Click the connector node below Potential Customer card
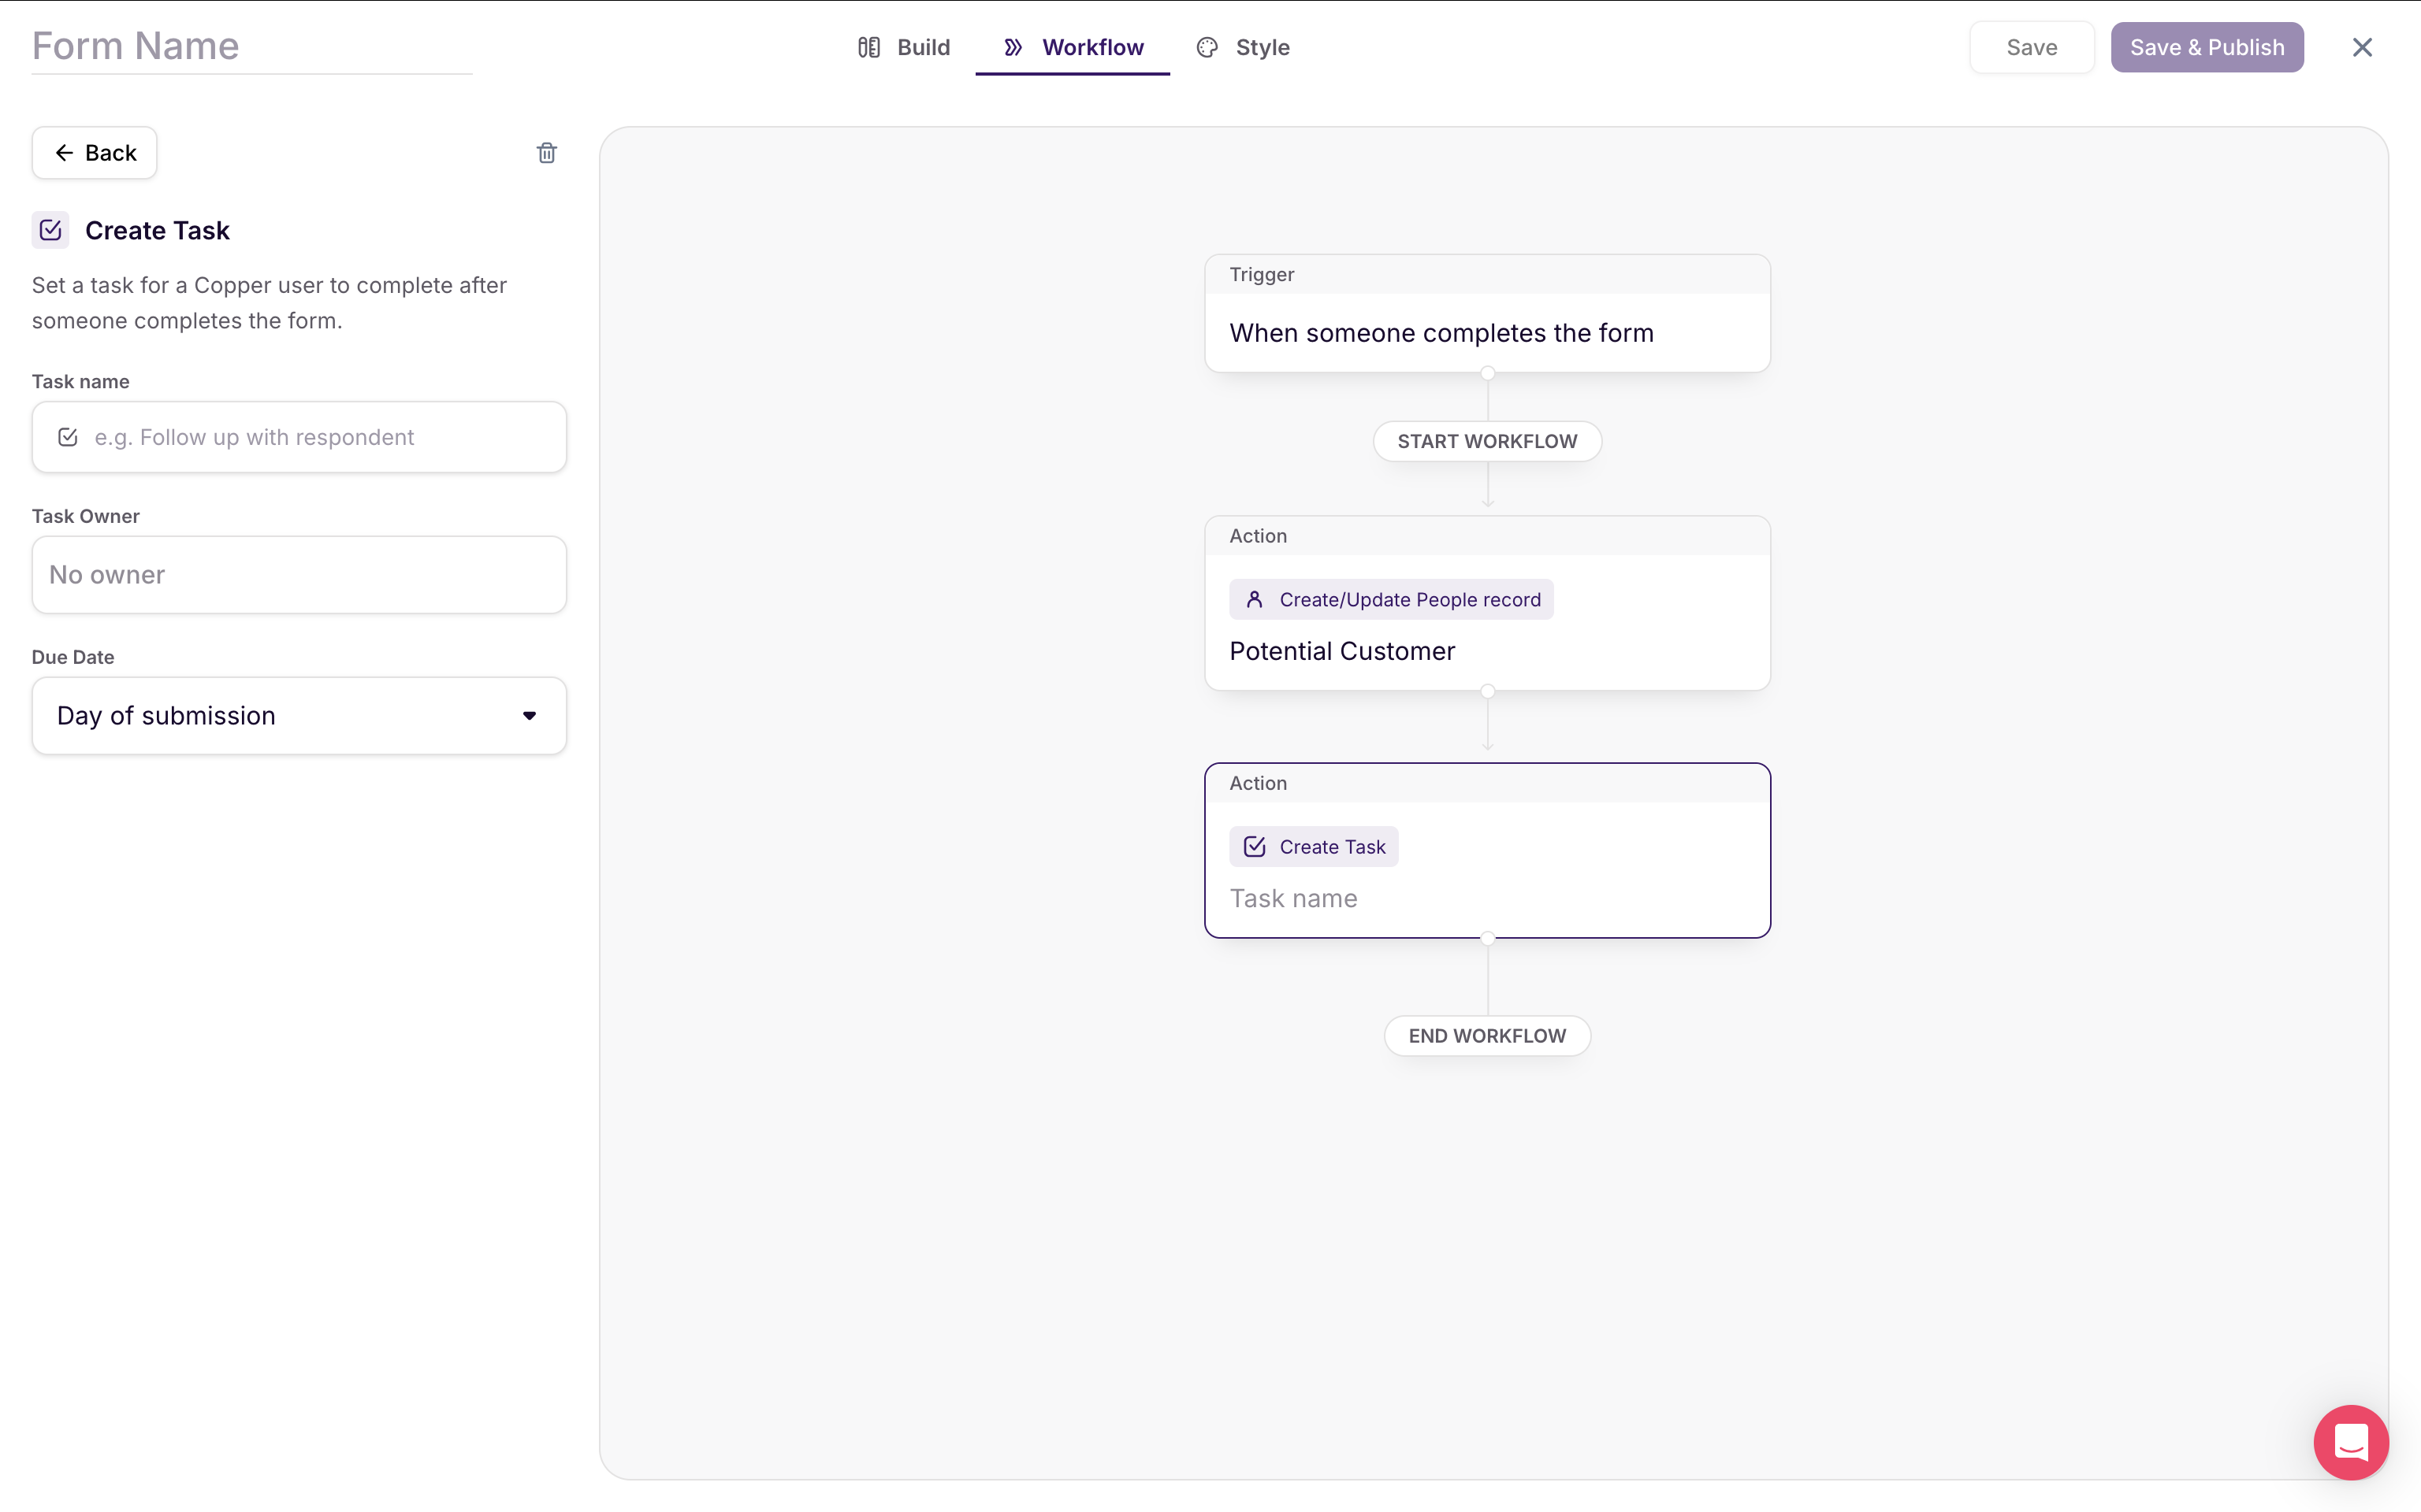 1486,691
